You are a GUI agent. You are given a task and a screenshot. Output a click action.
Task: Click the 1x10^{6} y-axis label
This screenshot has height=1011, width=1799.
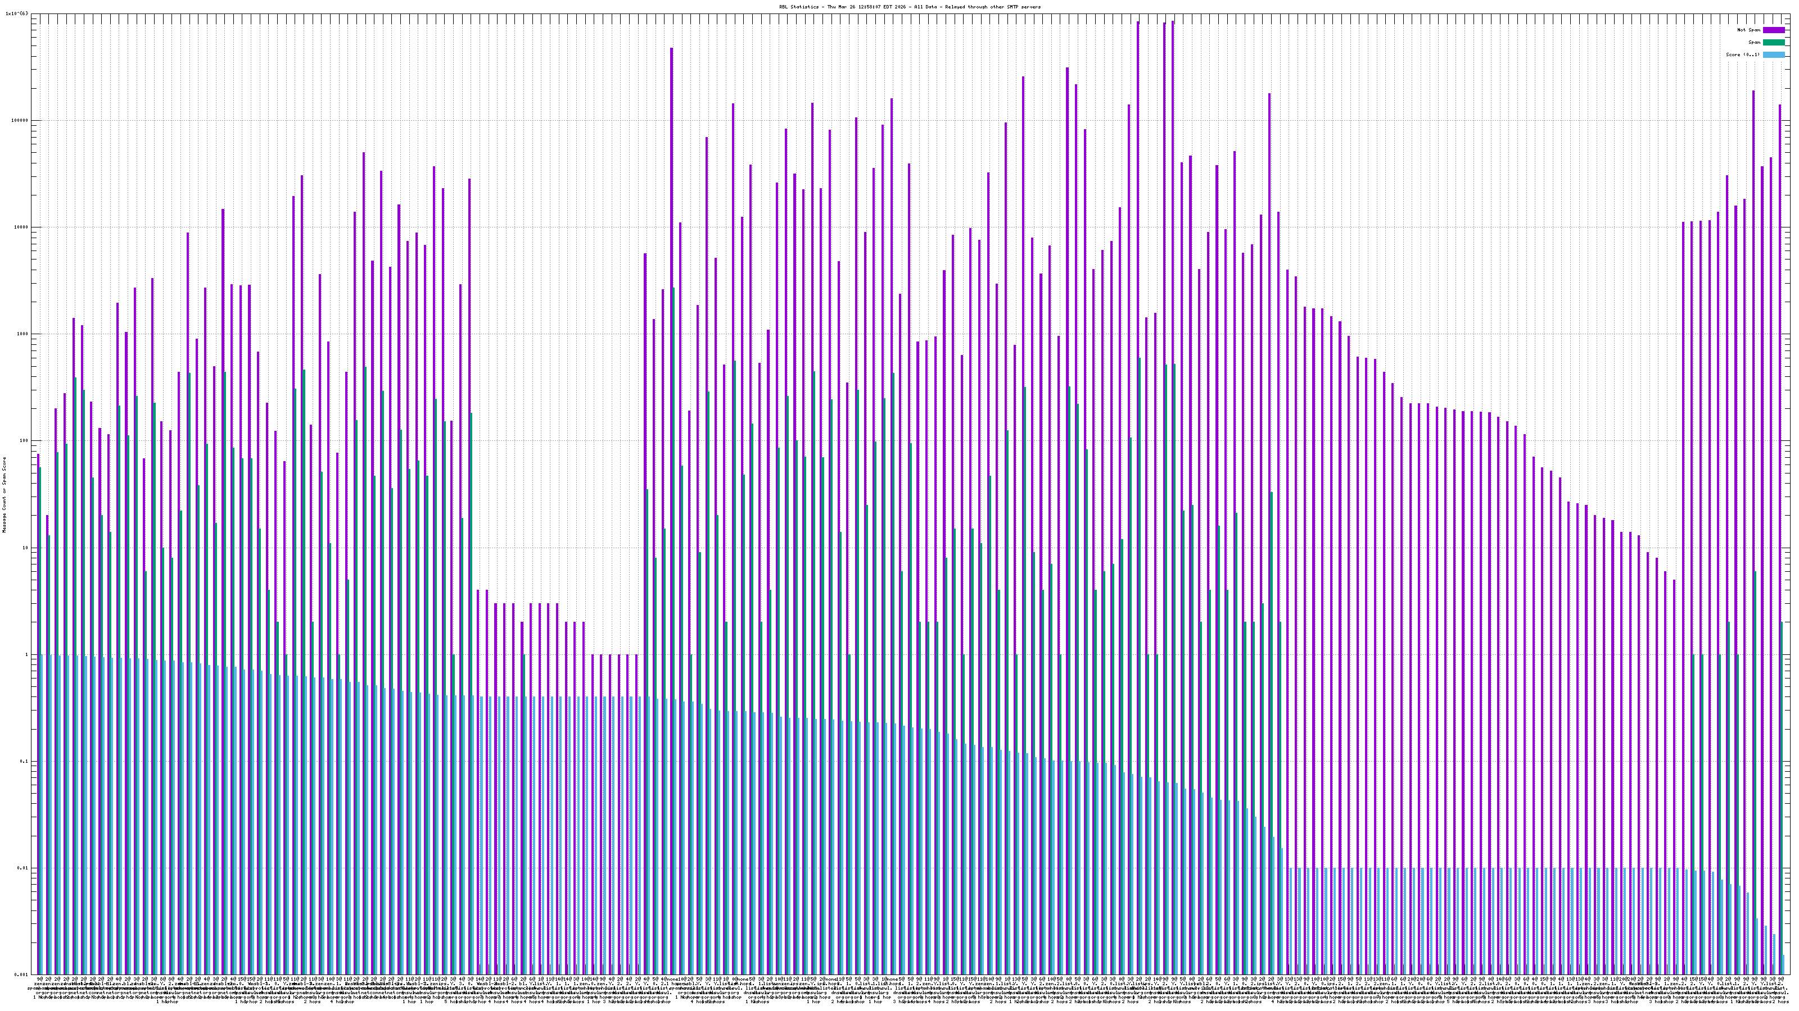point(17,13)
